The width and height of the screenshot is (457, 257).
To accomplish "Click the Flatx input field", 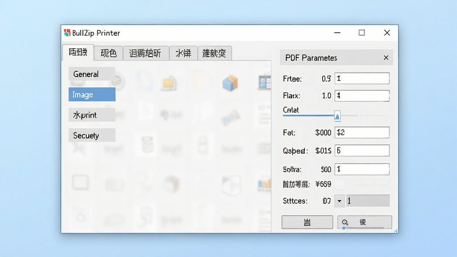I will coord(361,95).
